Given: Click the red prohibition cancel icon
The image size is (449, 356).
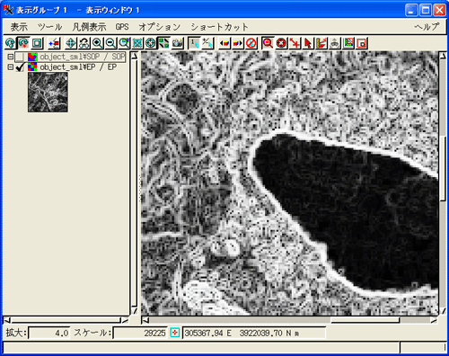Looking at the screenshot, I should click(251, 43).
